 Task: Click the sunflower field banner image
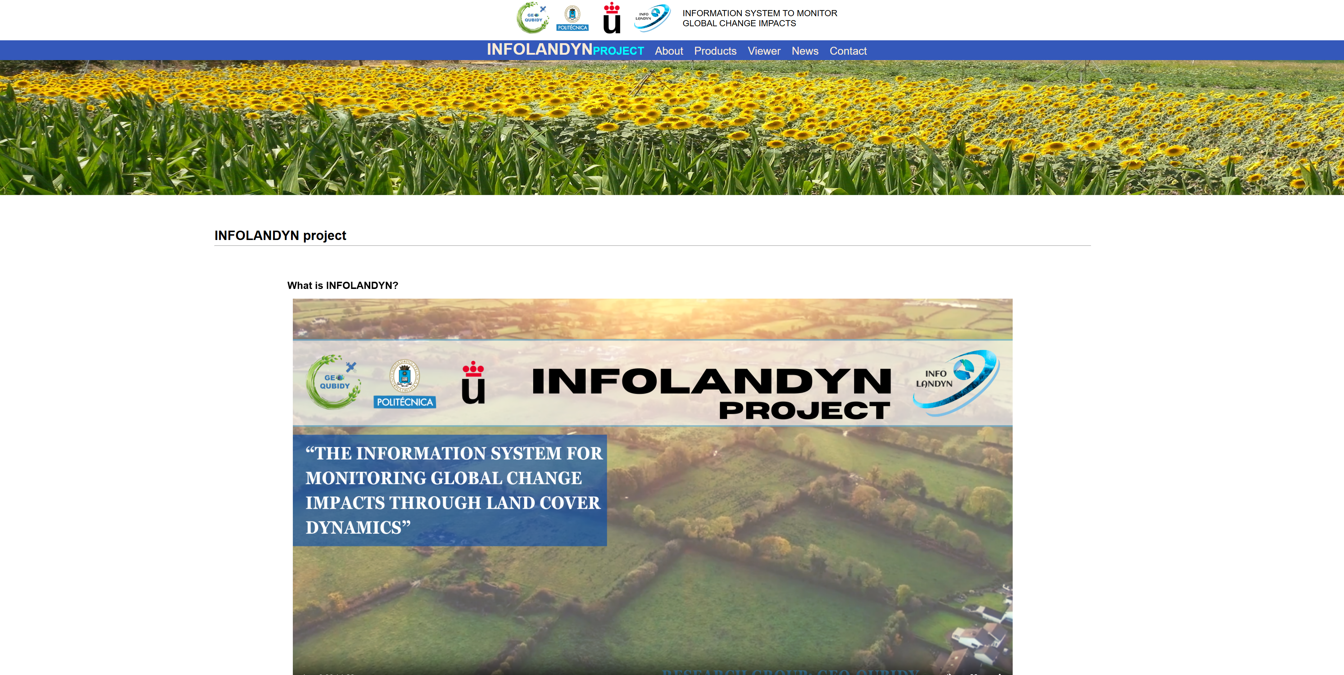click(x=672, y=128)
